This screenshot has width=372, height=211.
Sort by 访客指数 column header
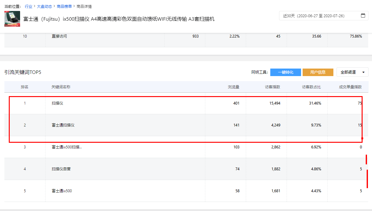tap(272, 87)
